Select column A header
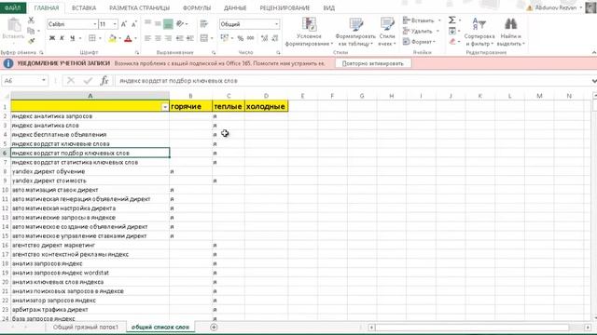This screenshot has width=597, height=335. (90, 96)
